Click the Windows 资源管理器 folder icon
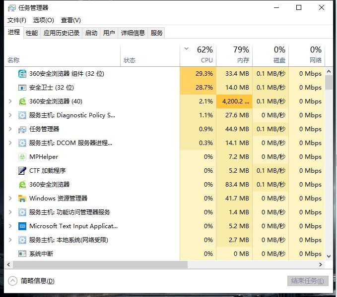 tap(22, 198)
